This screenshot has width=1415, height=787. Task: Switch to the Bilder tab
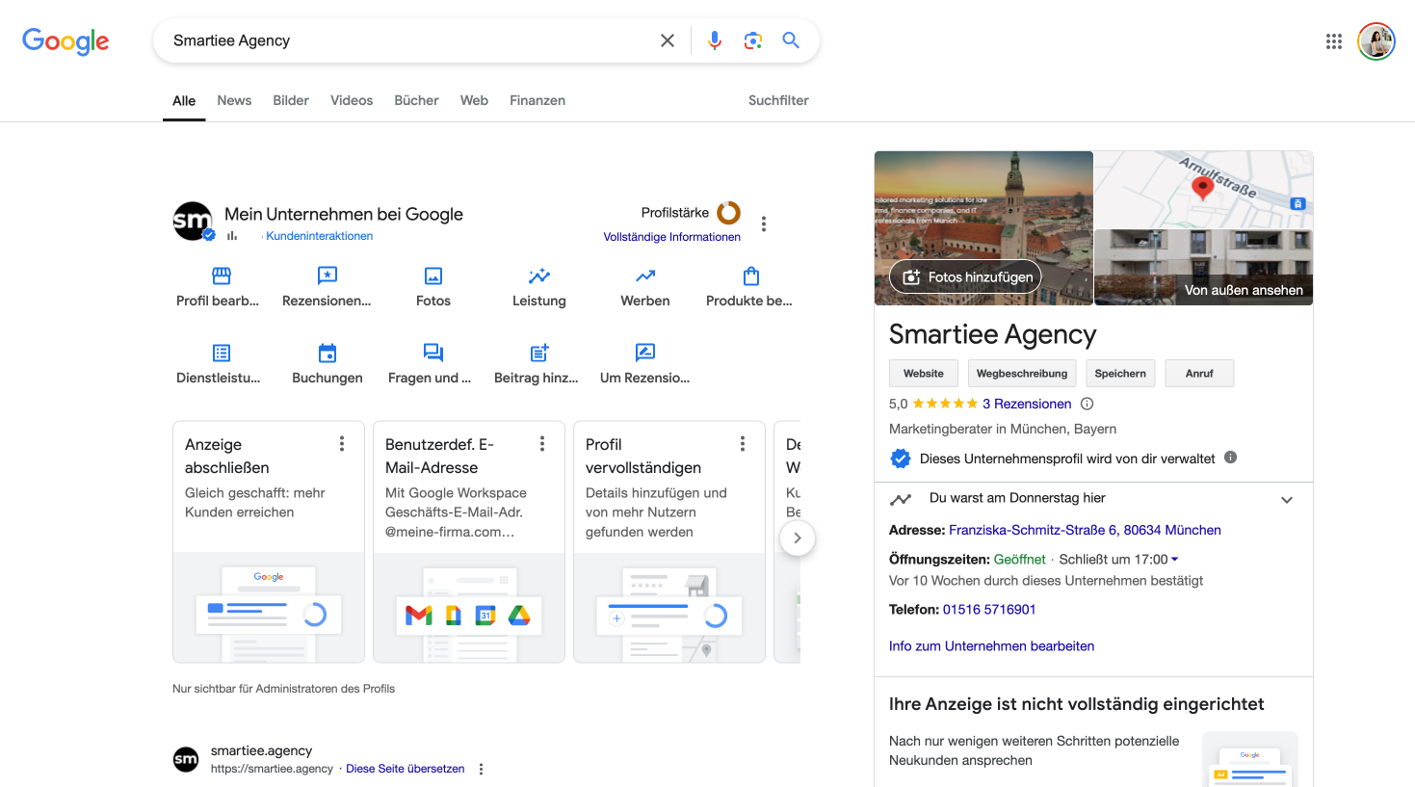[290, 100]
